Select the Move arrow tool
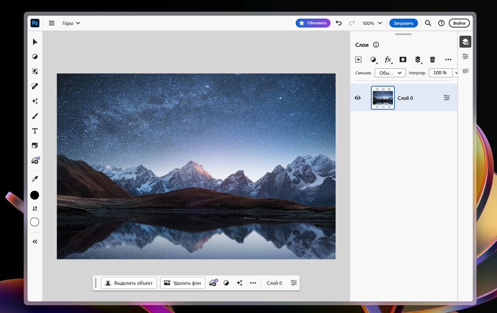The image size is (497, 313). 35,42
